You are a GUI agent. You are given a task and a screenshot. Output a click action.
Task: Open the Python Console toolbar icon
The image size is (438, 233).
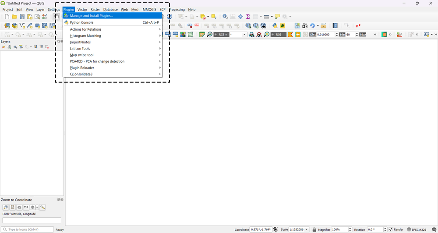tap(275, 26)
